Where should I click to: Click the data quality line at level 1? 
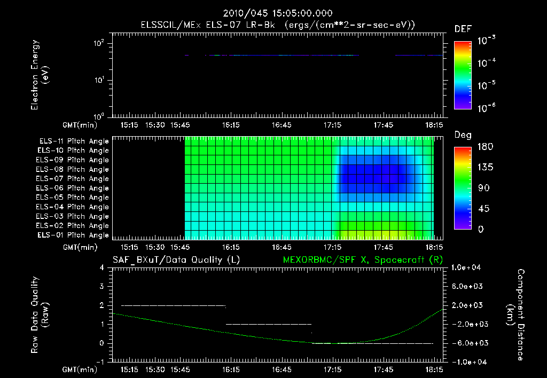point(269,324)
